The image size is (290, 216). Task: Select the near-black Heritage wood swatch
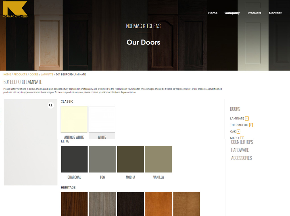click(x=130, y=204)
